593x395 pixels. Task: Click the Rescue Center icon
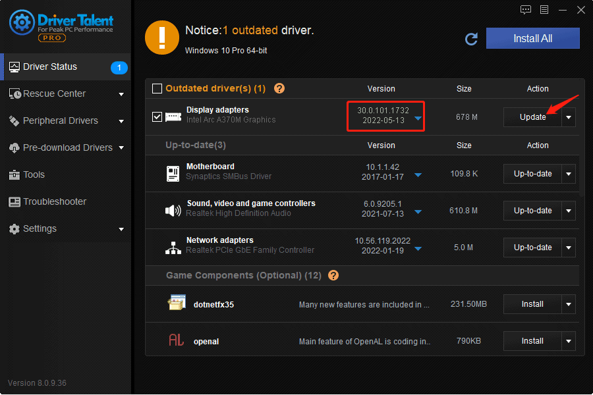coord(14,93)
